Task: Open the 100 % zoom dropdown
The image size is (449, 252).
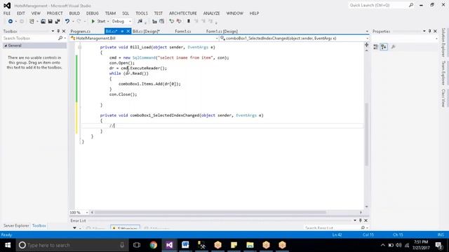Action: (x=87, y=213)
